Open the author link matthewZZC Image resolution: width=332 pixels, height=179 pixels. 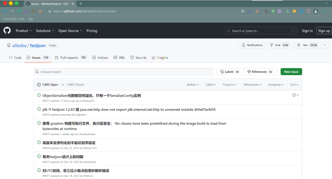coord(87,101)
